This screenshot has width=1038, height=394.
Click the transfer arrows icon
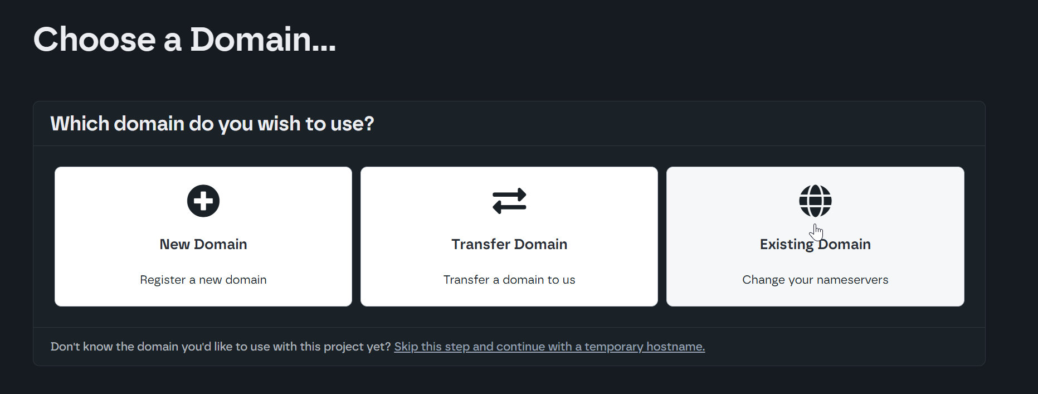click(x=509, y=201)
